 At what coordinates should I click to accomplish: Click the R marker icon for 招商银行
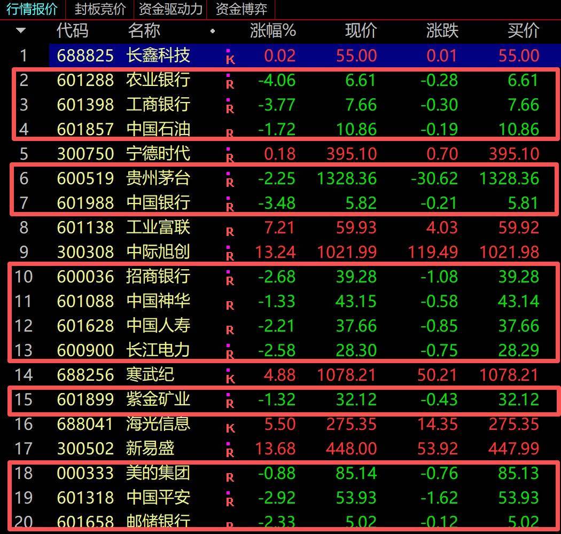(230, 278)
